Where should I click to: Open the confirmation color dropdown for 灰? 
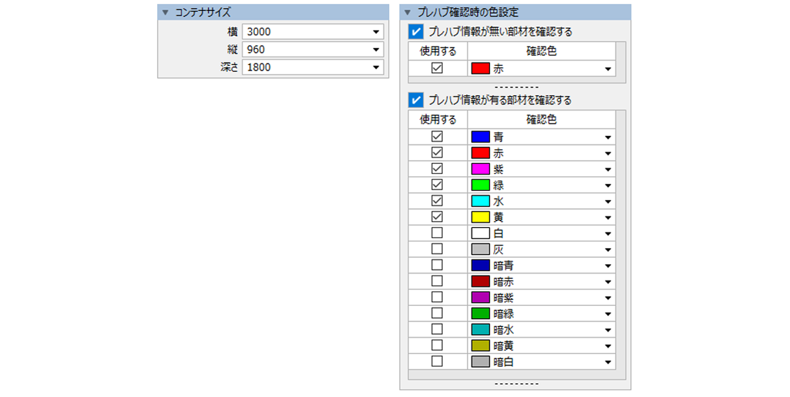click(608, 249)
